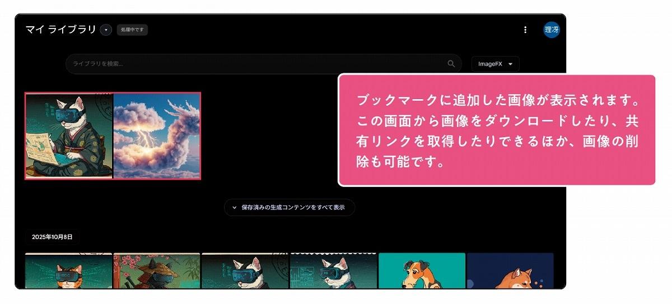Open the bookmarked kimono cat with newspaper image
This screenshot has height=304, width=672.
[x=69, y=136]
